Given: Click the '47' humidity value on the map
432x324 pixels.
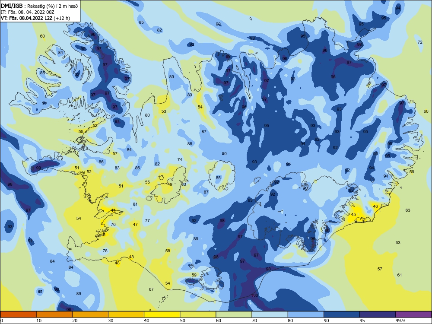Looking at the screenshot, I should [135, 225].
